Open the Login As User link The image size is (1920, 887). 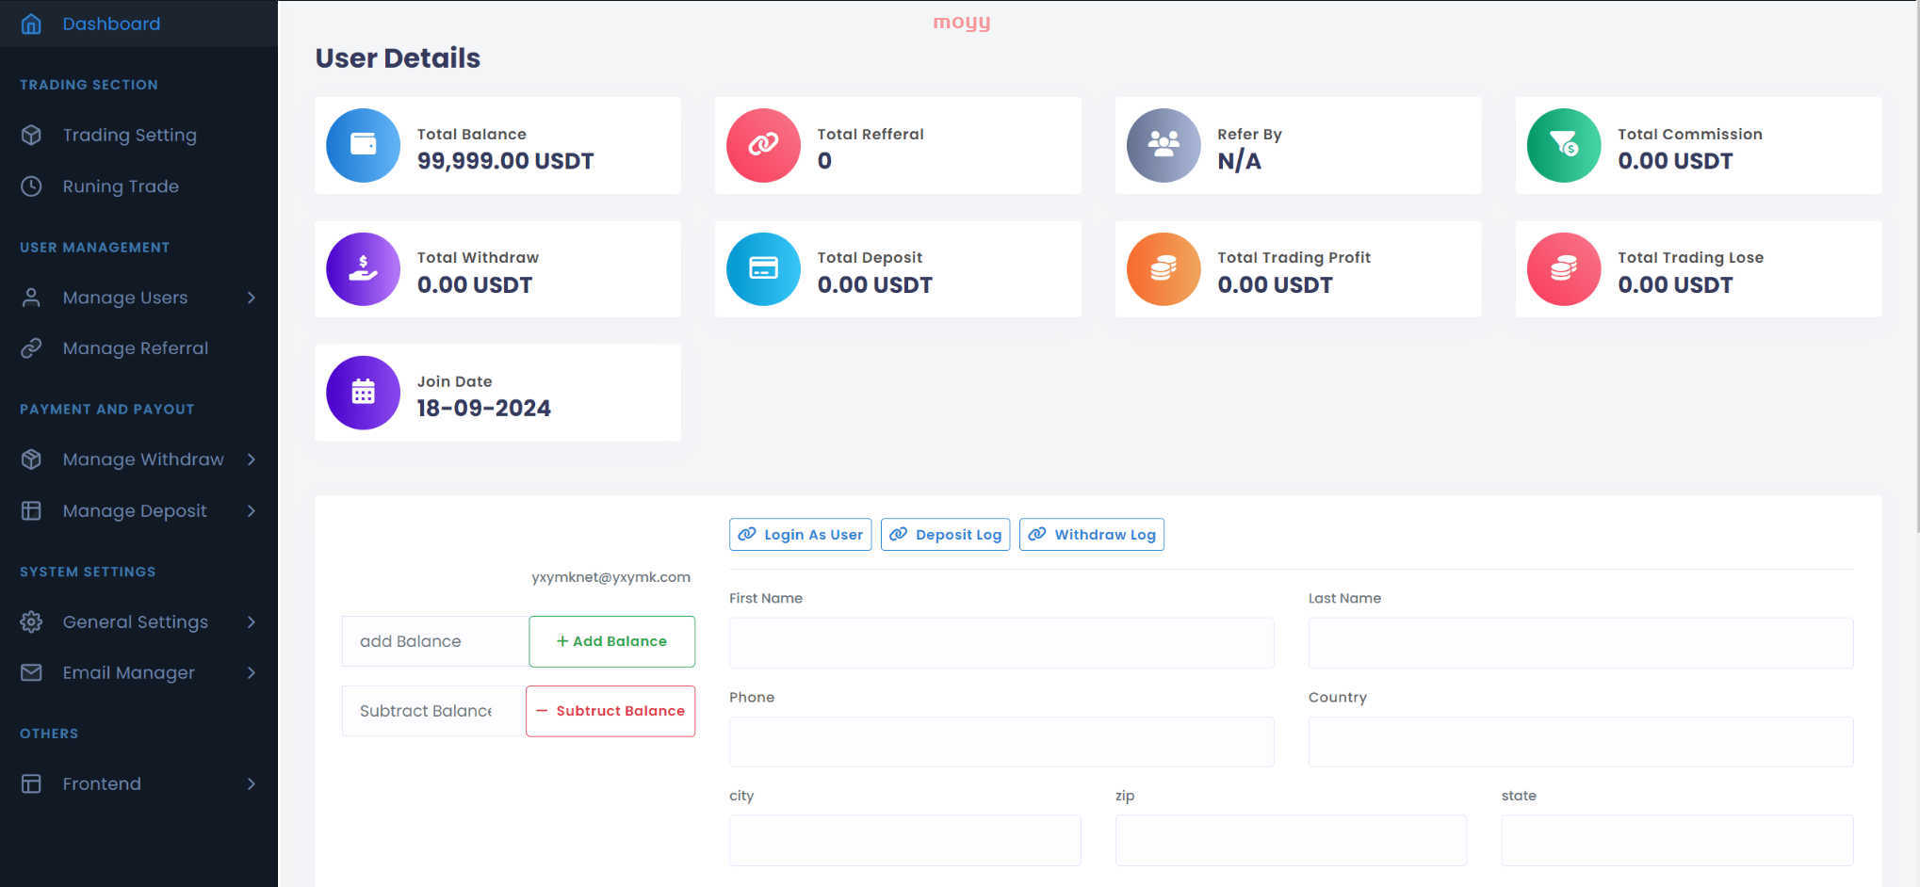pos(800,535)
